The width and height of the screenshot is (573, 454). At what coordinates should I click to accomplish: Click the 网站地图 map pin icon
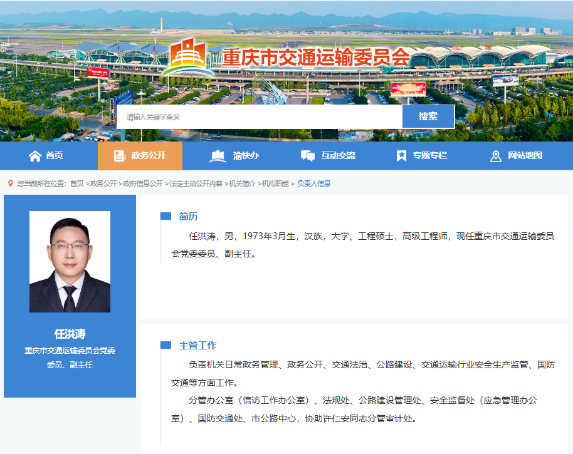point(495,156)
